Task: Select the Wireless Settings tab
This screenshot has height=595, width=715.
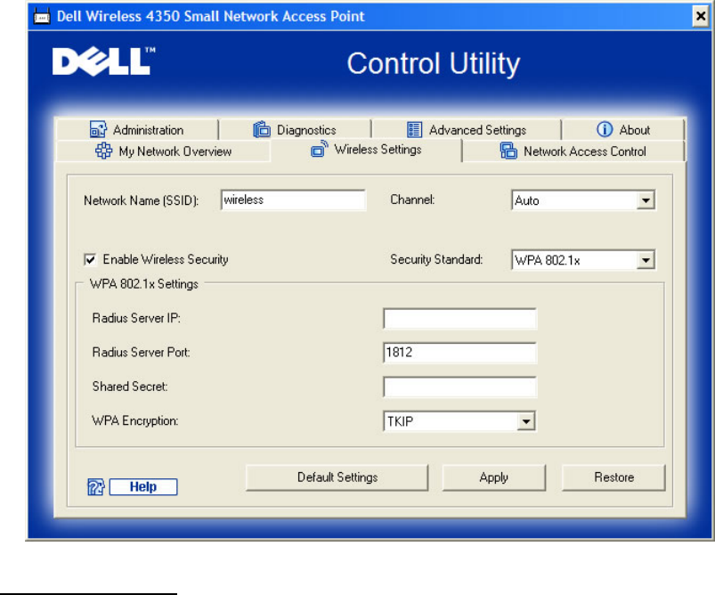Action: click(x=366, y=150)
